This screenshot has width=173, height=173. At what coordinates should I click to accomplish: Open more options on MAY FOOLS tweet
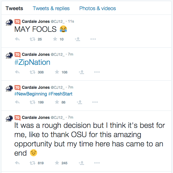[x=93, y=39]
